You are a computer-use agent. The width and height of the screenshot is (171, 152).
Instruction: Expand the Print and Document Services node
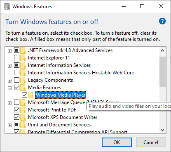coord(9,126)
